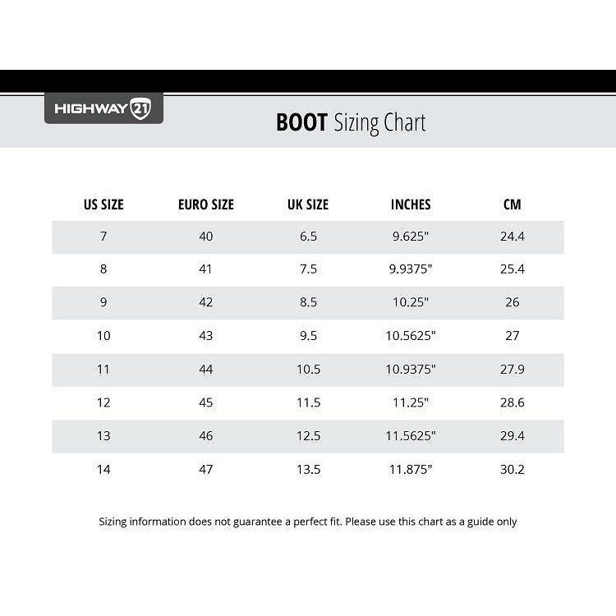The width and height of the screenshot is (616, 616).
Task: Click US size 12 cell
Action: coord(103,402)
